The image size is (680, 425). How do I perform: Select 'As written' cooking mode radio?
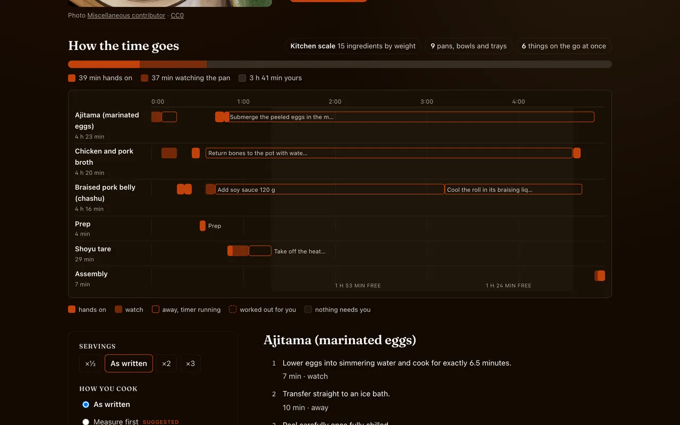(86, 404)
